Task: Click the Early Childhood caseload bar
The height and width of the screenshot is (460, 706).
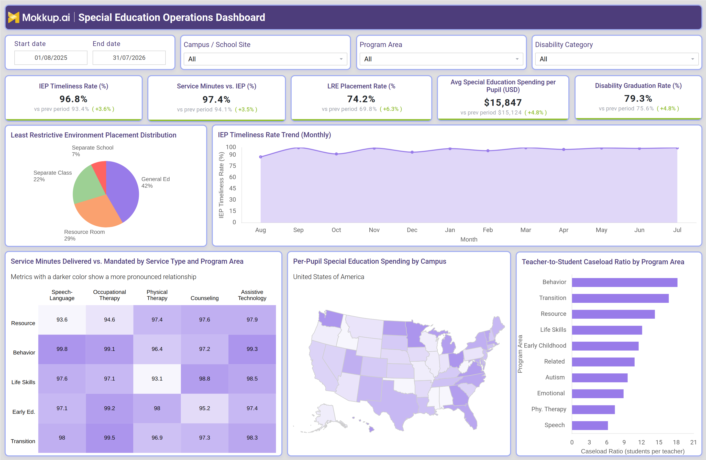Action: pos(605,346)
